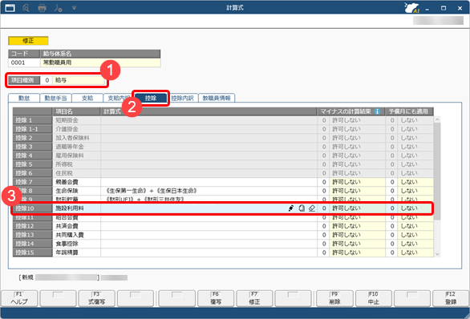Click the info icon beside マイナスの計算結果

[x=378, y=111]
